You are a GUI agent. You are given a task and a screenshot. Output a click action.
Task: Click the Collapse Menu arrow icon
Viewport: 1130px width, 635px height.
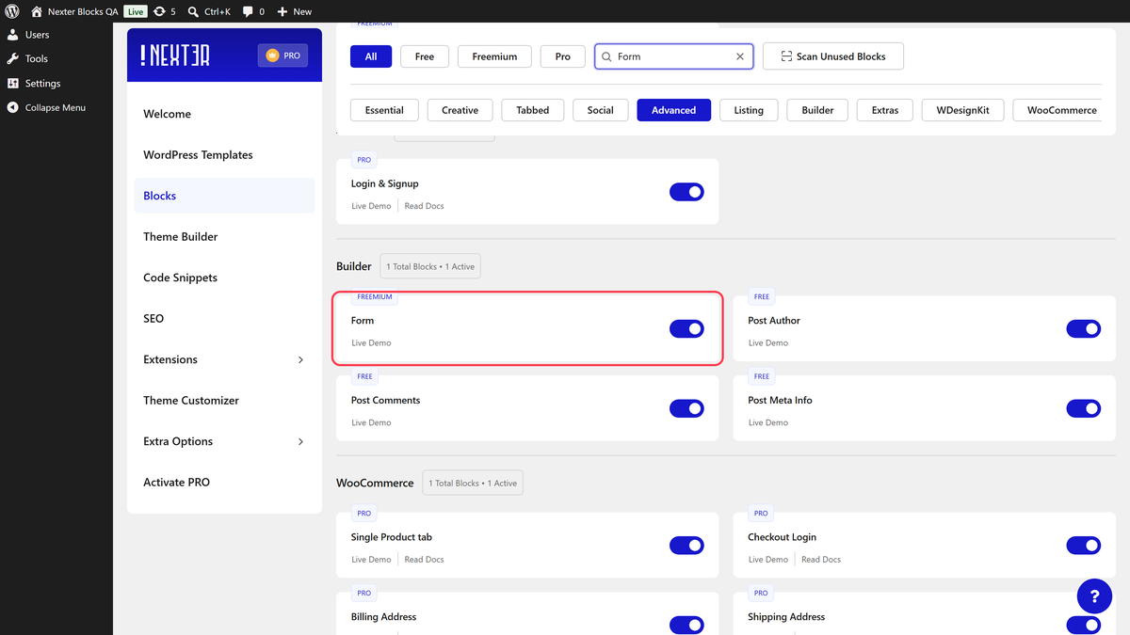(x=13, y=107)
